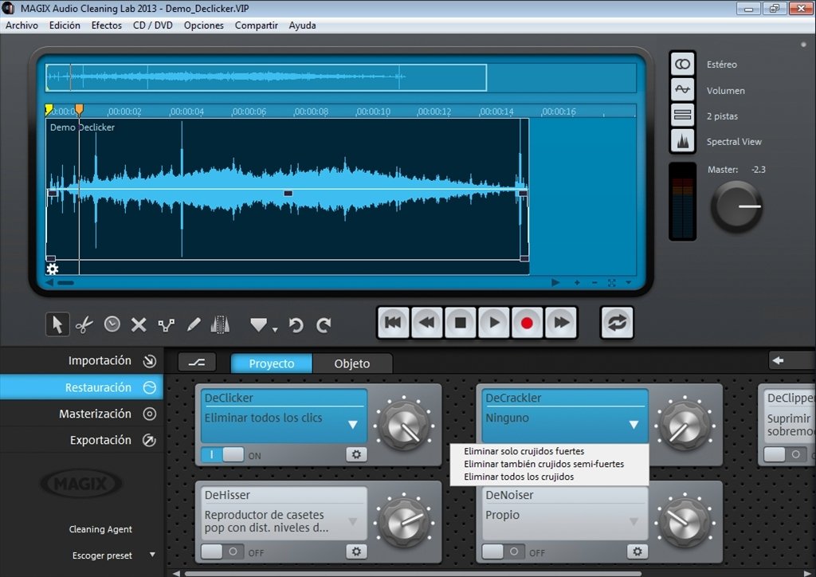Open the DeHisser preset dropdown
The height and width of the screenshot is (577, 816).
(x=353, y=521)
